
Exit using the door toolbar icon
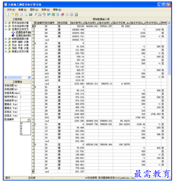76,14
